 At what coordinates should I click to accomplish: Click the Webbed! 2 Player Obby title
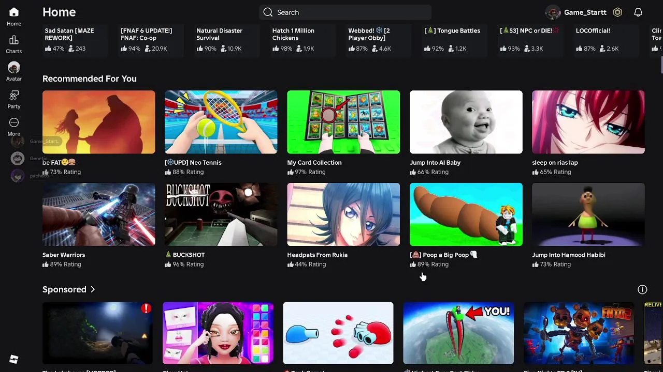click(x=369, y=34)
